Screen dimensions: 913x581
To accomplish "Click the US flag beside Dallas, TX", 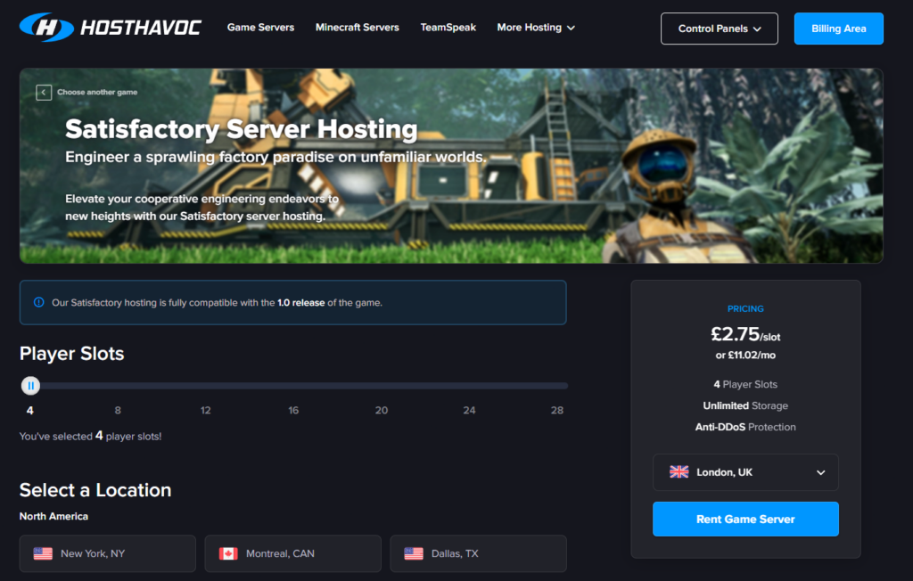I will pos(413,553).
